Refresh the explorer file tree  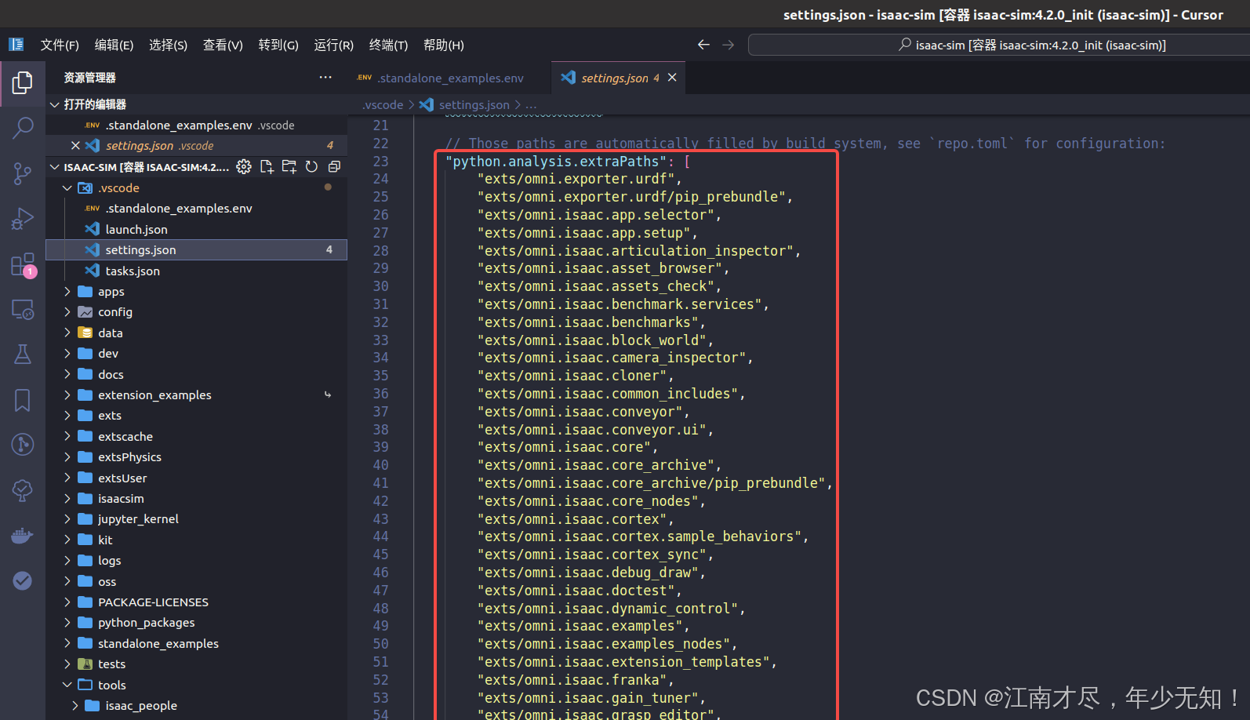[311, 166]
